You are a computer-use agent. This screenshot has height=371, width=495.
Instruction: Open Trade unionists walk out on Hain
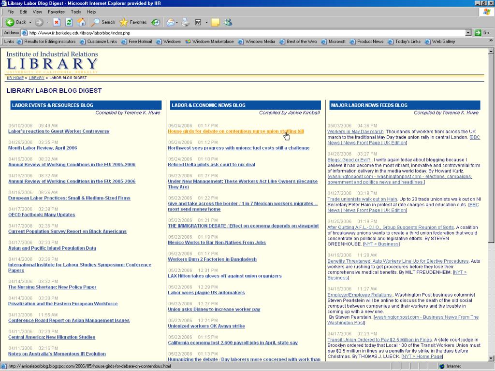pyautogui.click(x=362, y=199)
